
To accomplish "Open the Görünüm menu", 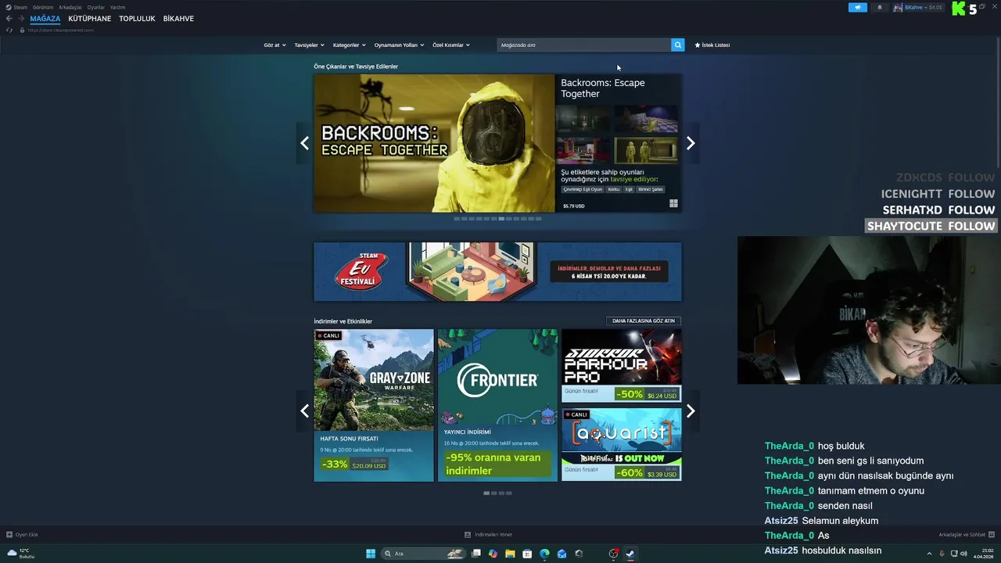I will click(43, 7).
